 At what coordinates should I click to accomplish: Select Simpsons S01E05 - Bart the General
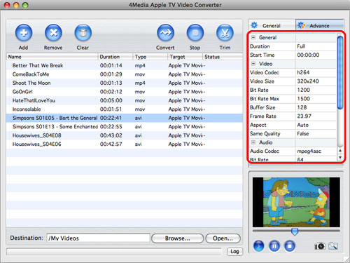coord(124,118)
